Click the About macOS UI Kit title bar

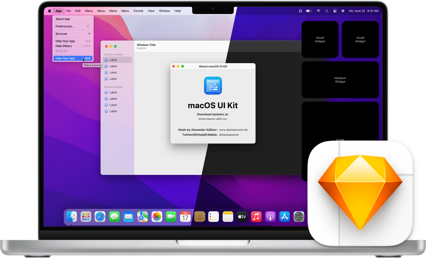pos(213,66)
